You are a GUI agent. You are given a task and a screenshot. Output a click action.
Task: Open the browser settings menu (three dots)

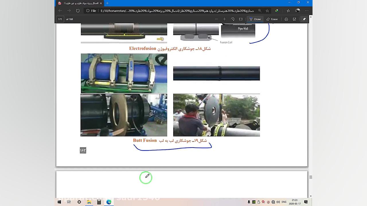(307, 11)
